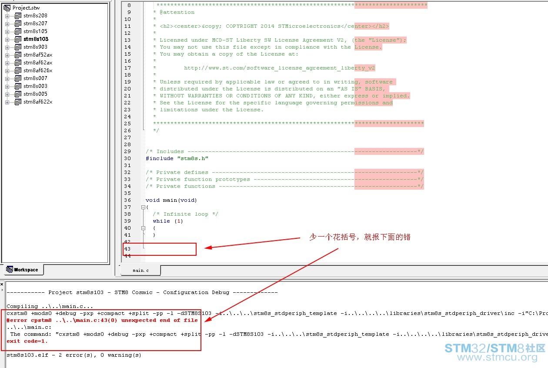The image size is (548, 368).
Task: Click the Workspace tab icon
Action: coord(9,270)
